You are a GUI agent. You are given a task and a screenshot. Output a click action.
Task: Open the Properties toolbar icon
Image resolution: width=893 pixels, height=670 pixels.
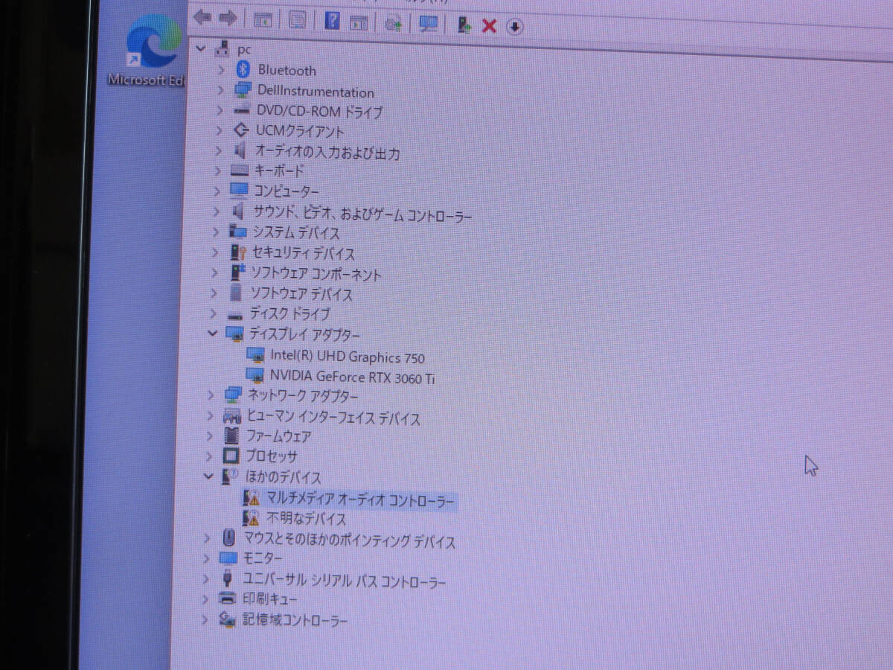point(298,20)
